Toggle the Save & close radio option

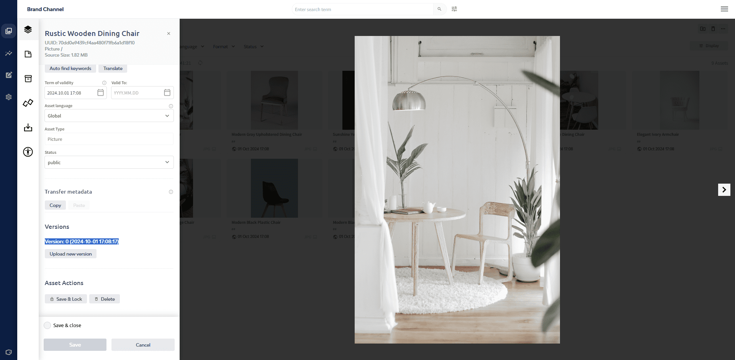pos(47,326)
